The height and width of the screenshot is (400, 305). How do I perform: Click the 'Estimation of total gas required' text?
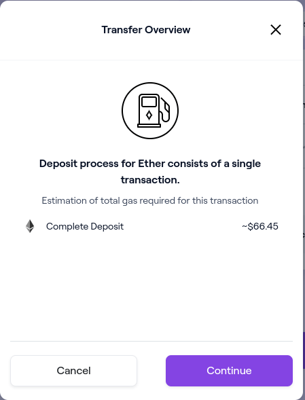coord(150,200)
